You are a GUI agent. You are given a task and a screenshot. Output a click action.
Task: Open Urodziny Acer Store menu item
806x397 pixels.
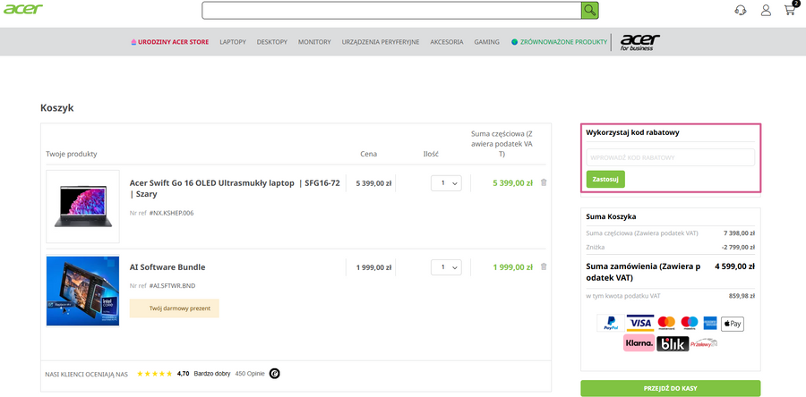pyautogui.click(x=170, y=42)
